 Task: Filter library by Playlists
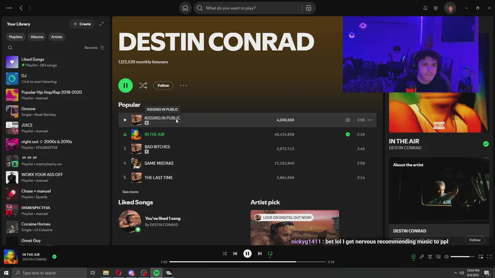[16, 37]
